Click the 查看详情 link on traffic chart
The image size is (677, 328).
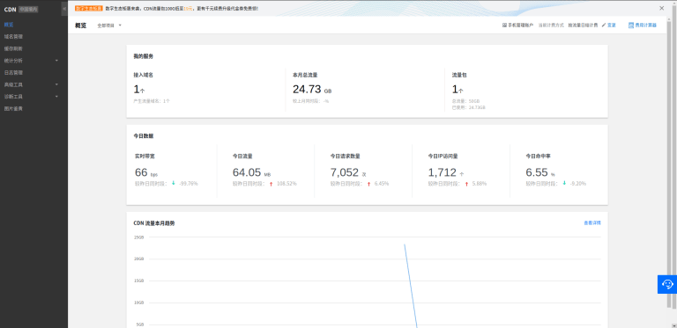coord(592,223)
